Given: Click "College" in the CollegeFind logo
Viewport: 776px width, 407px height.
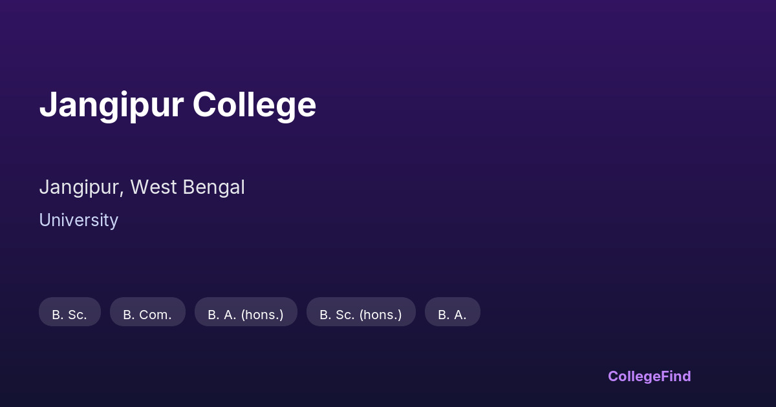Looking at the screenshot, I should (x=633, y=376).
